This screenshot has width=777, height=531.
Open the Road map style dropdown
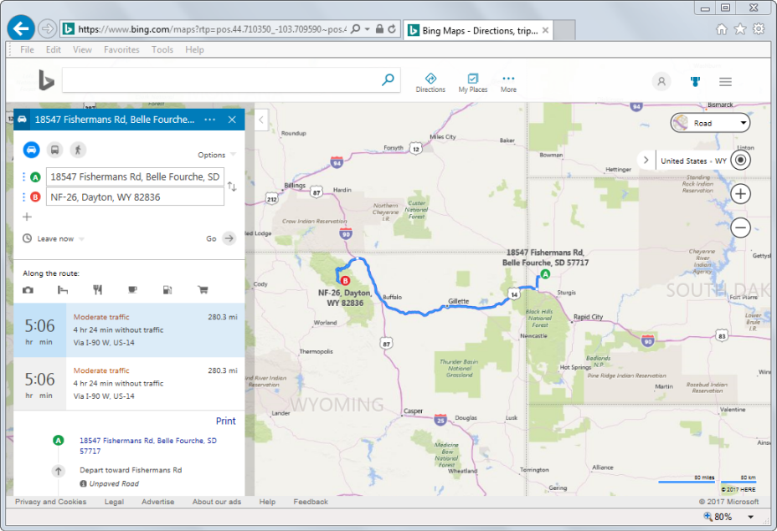click(x=710, y=123)
